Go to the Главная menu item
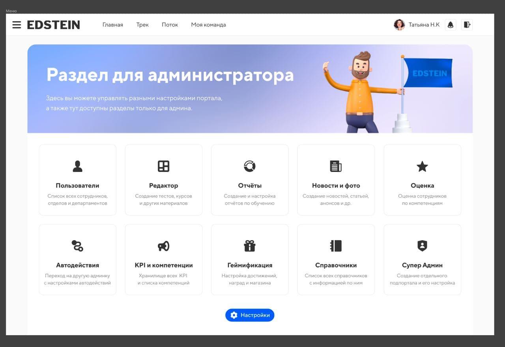 point(113,25)
